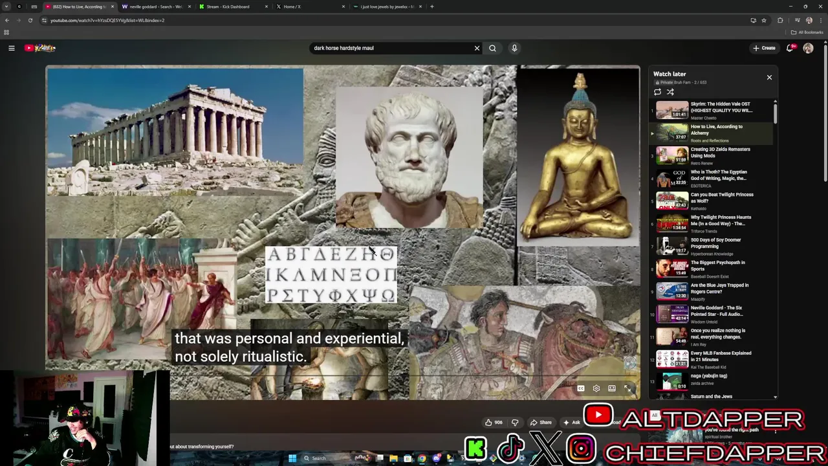Select How to Live, According to Alchemy
This screenshot has width=828, height=466.
click(712, 133)
